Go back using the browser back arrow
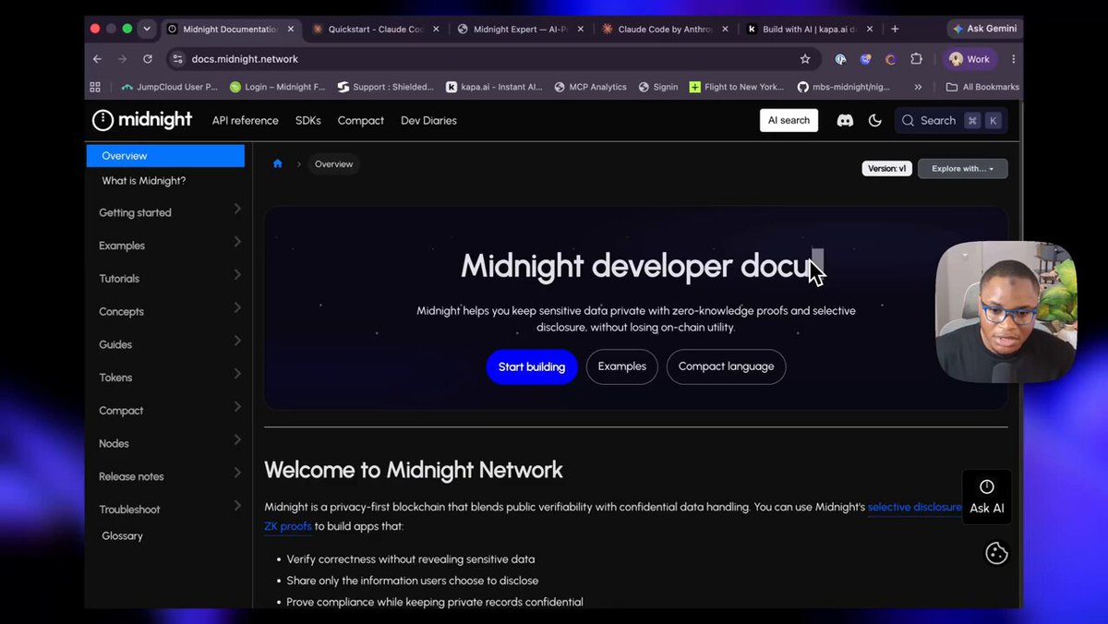 pyautogui.click(x=98, y=59)
